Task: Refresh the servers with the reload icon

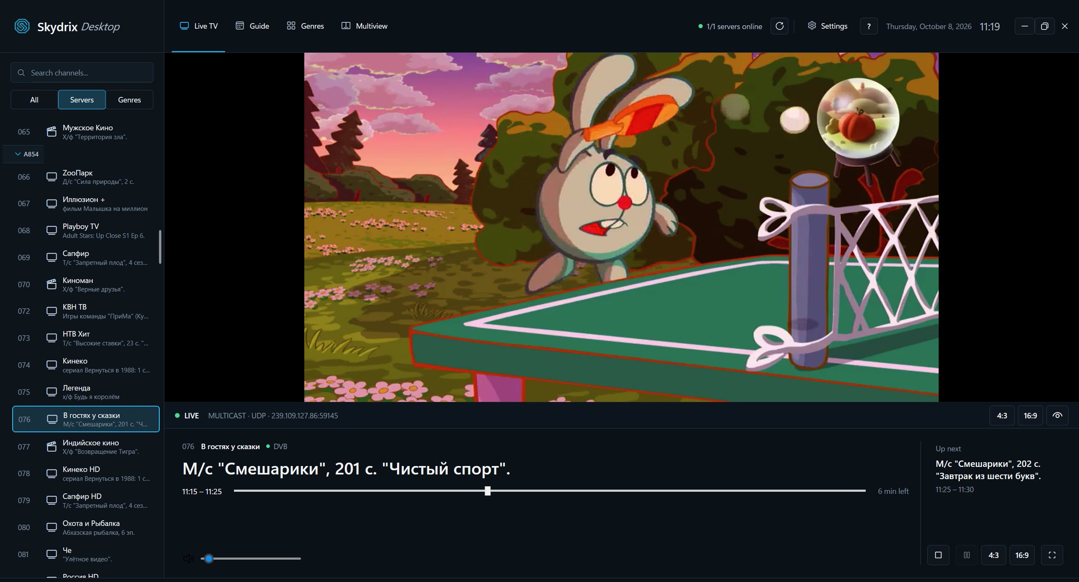Action: 779,26
